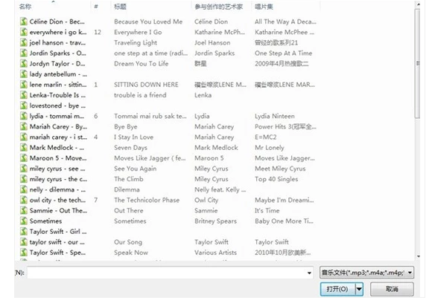Click the Jordyn Taylor file icon

click(24, 63)
